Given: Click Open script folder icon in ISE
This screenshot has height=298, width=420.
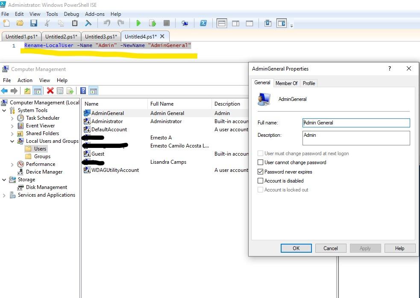Looking at the screenshot, I should pyautogui.click(x=20, y=24).
